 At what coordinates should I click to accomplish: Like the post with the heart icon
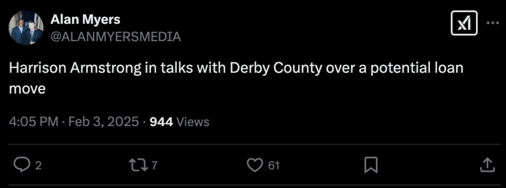tap(254, 165)
